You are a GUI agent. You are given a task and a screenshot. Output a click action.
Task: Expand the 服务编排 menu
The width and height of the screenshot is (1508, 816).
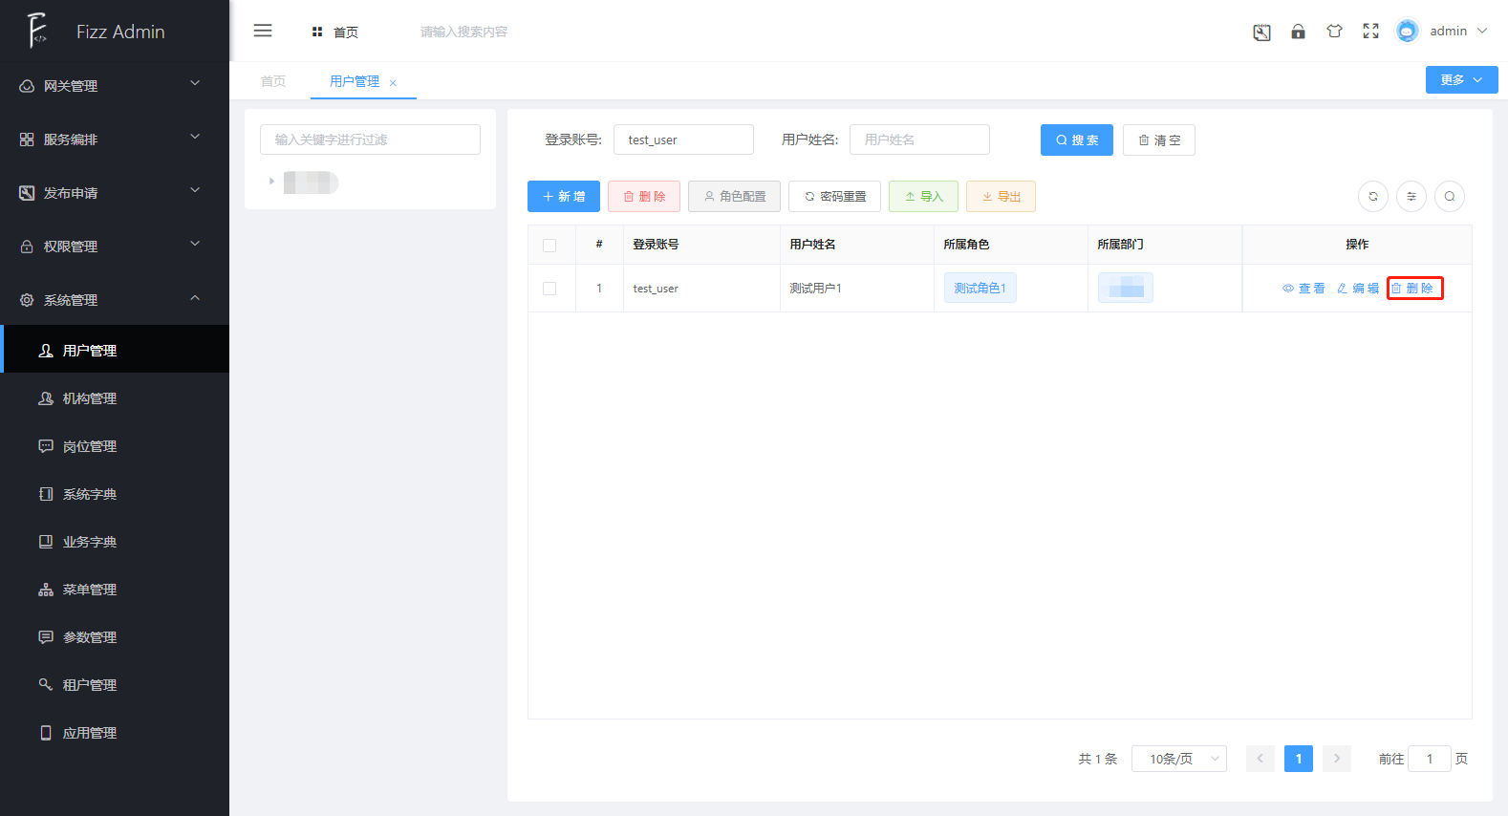[x=115, y=139]
